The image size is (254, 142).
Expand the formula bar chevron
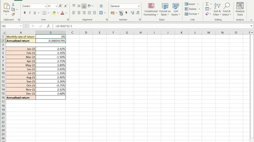pyautogui.click(x=251, y=26)
